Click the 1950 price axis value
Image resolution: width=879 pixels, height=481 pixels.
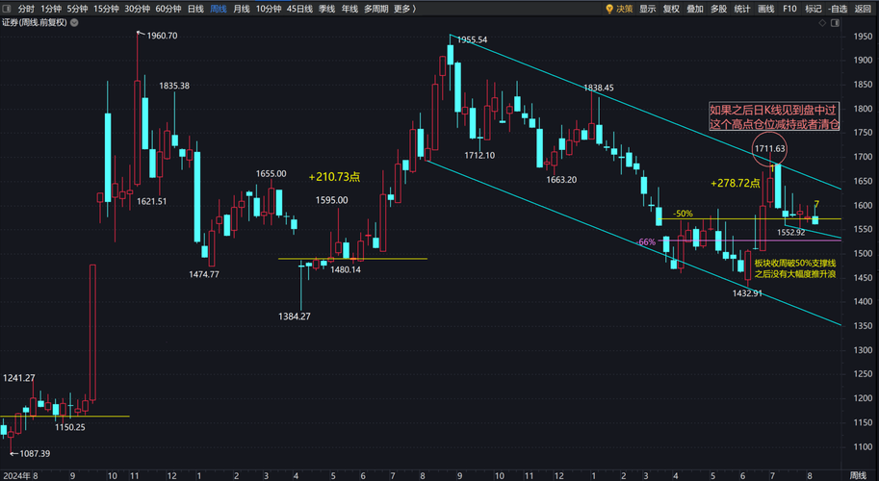pyautogui.click(x=864, y=37)
